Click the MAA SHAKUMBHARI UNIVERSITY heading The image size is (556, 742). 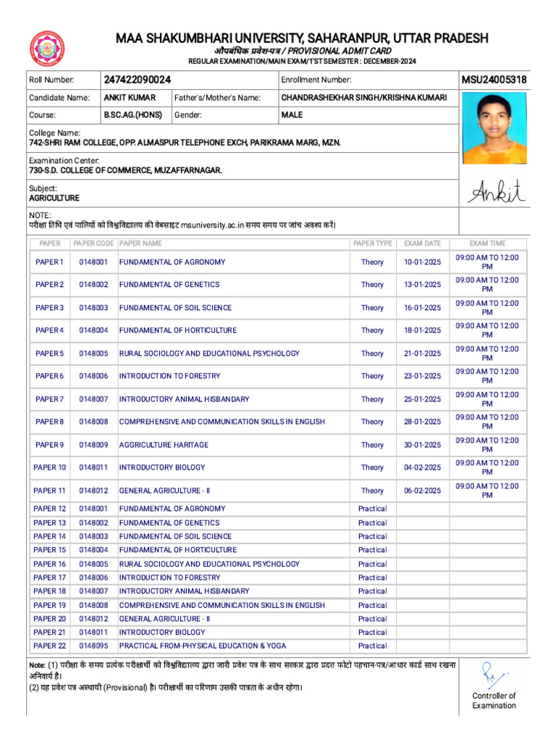tap(302, 38)
